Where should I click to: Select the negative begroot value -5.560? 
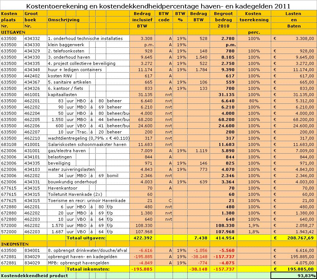pyautogui.click(x=227, y=250)
